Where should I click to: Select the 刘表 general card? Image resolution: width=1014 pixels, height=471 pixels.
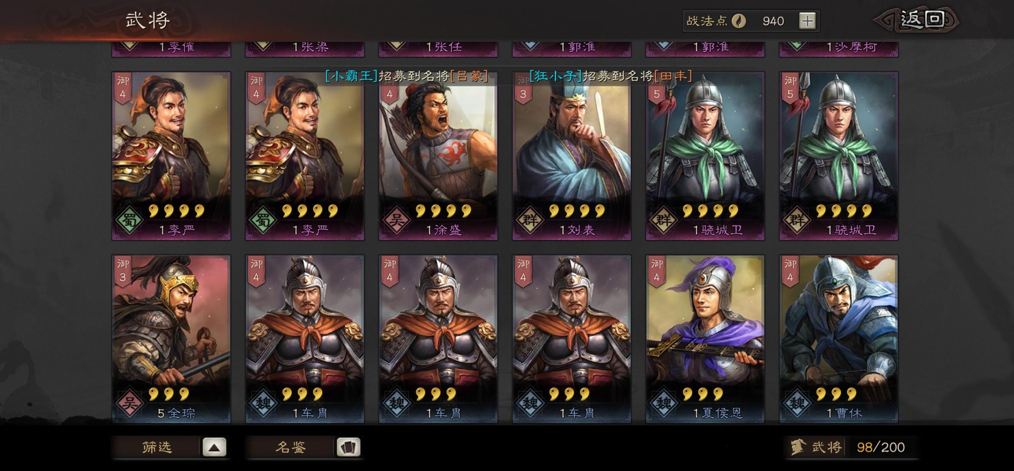[x=572, y=156]
